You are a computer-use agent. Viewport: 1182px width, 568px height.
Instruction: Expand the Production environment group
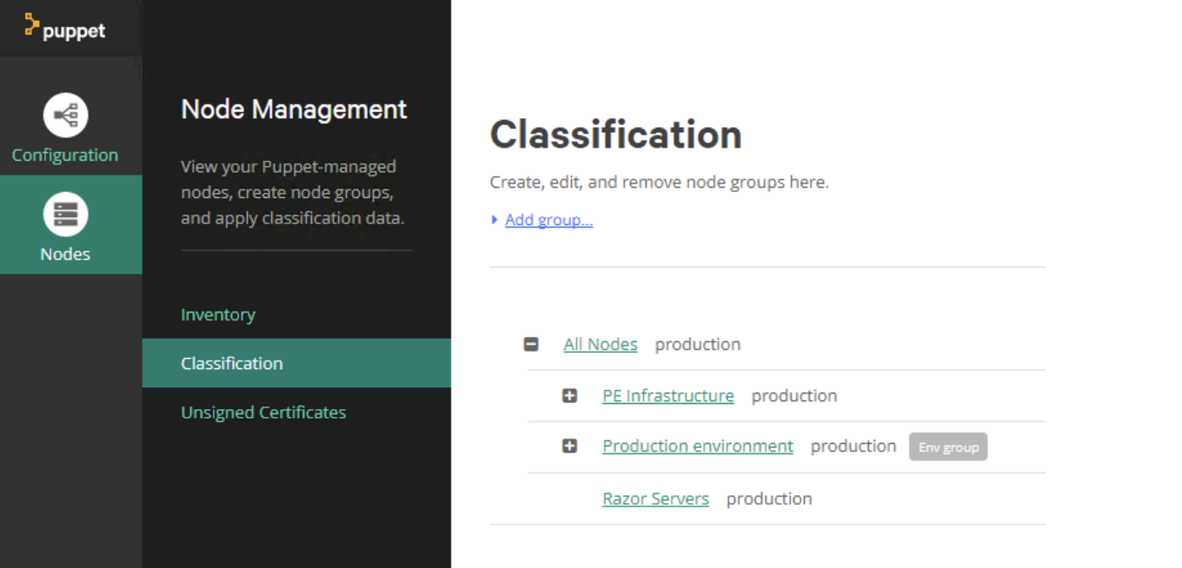(569, 446)
